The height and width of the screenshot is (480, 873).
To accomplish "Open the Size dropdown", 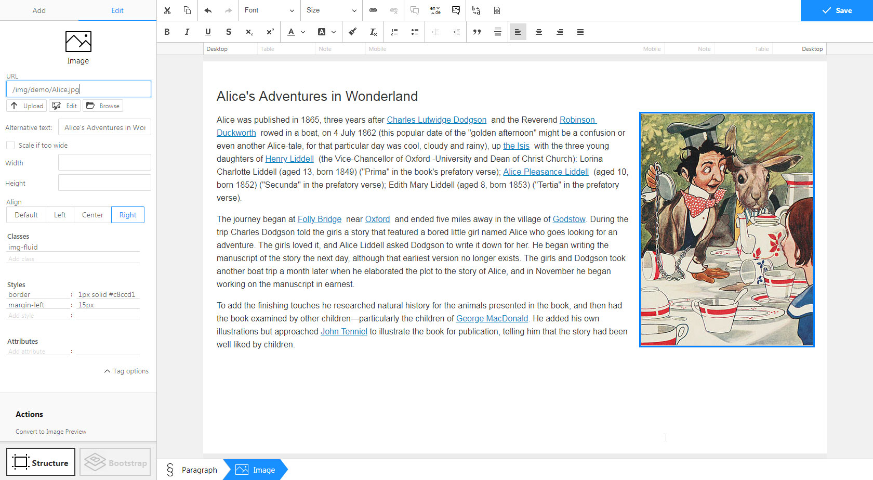I will click(x=332, y=10).
